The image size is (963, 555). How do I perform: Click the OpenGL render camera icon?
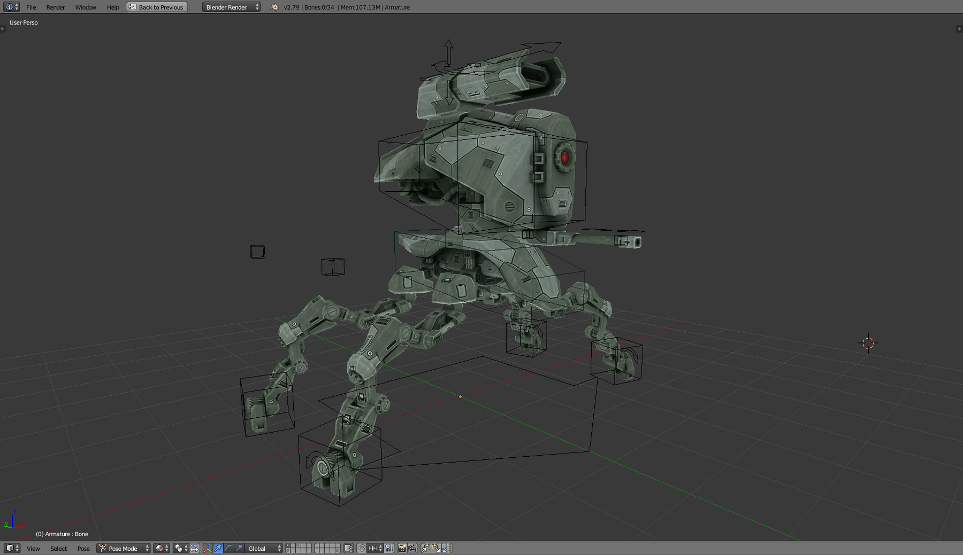[x=402, y=549]
